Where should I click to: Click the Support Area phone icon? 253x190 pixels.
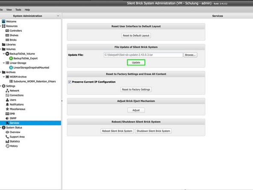click(x=7, y=137)
